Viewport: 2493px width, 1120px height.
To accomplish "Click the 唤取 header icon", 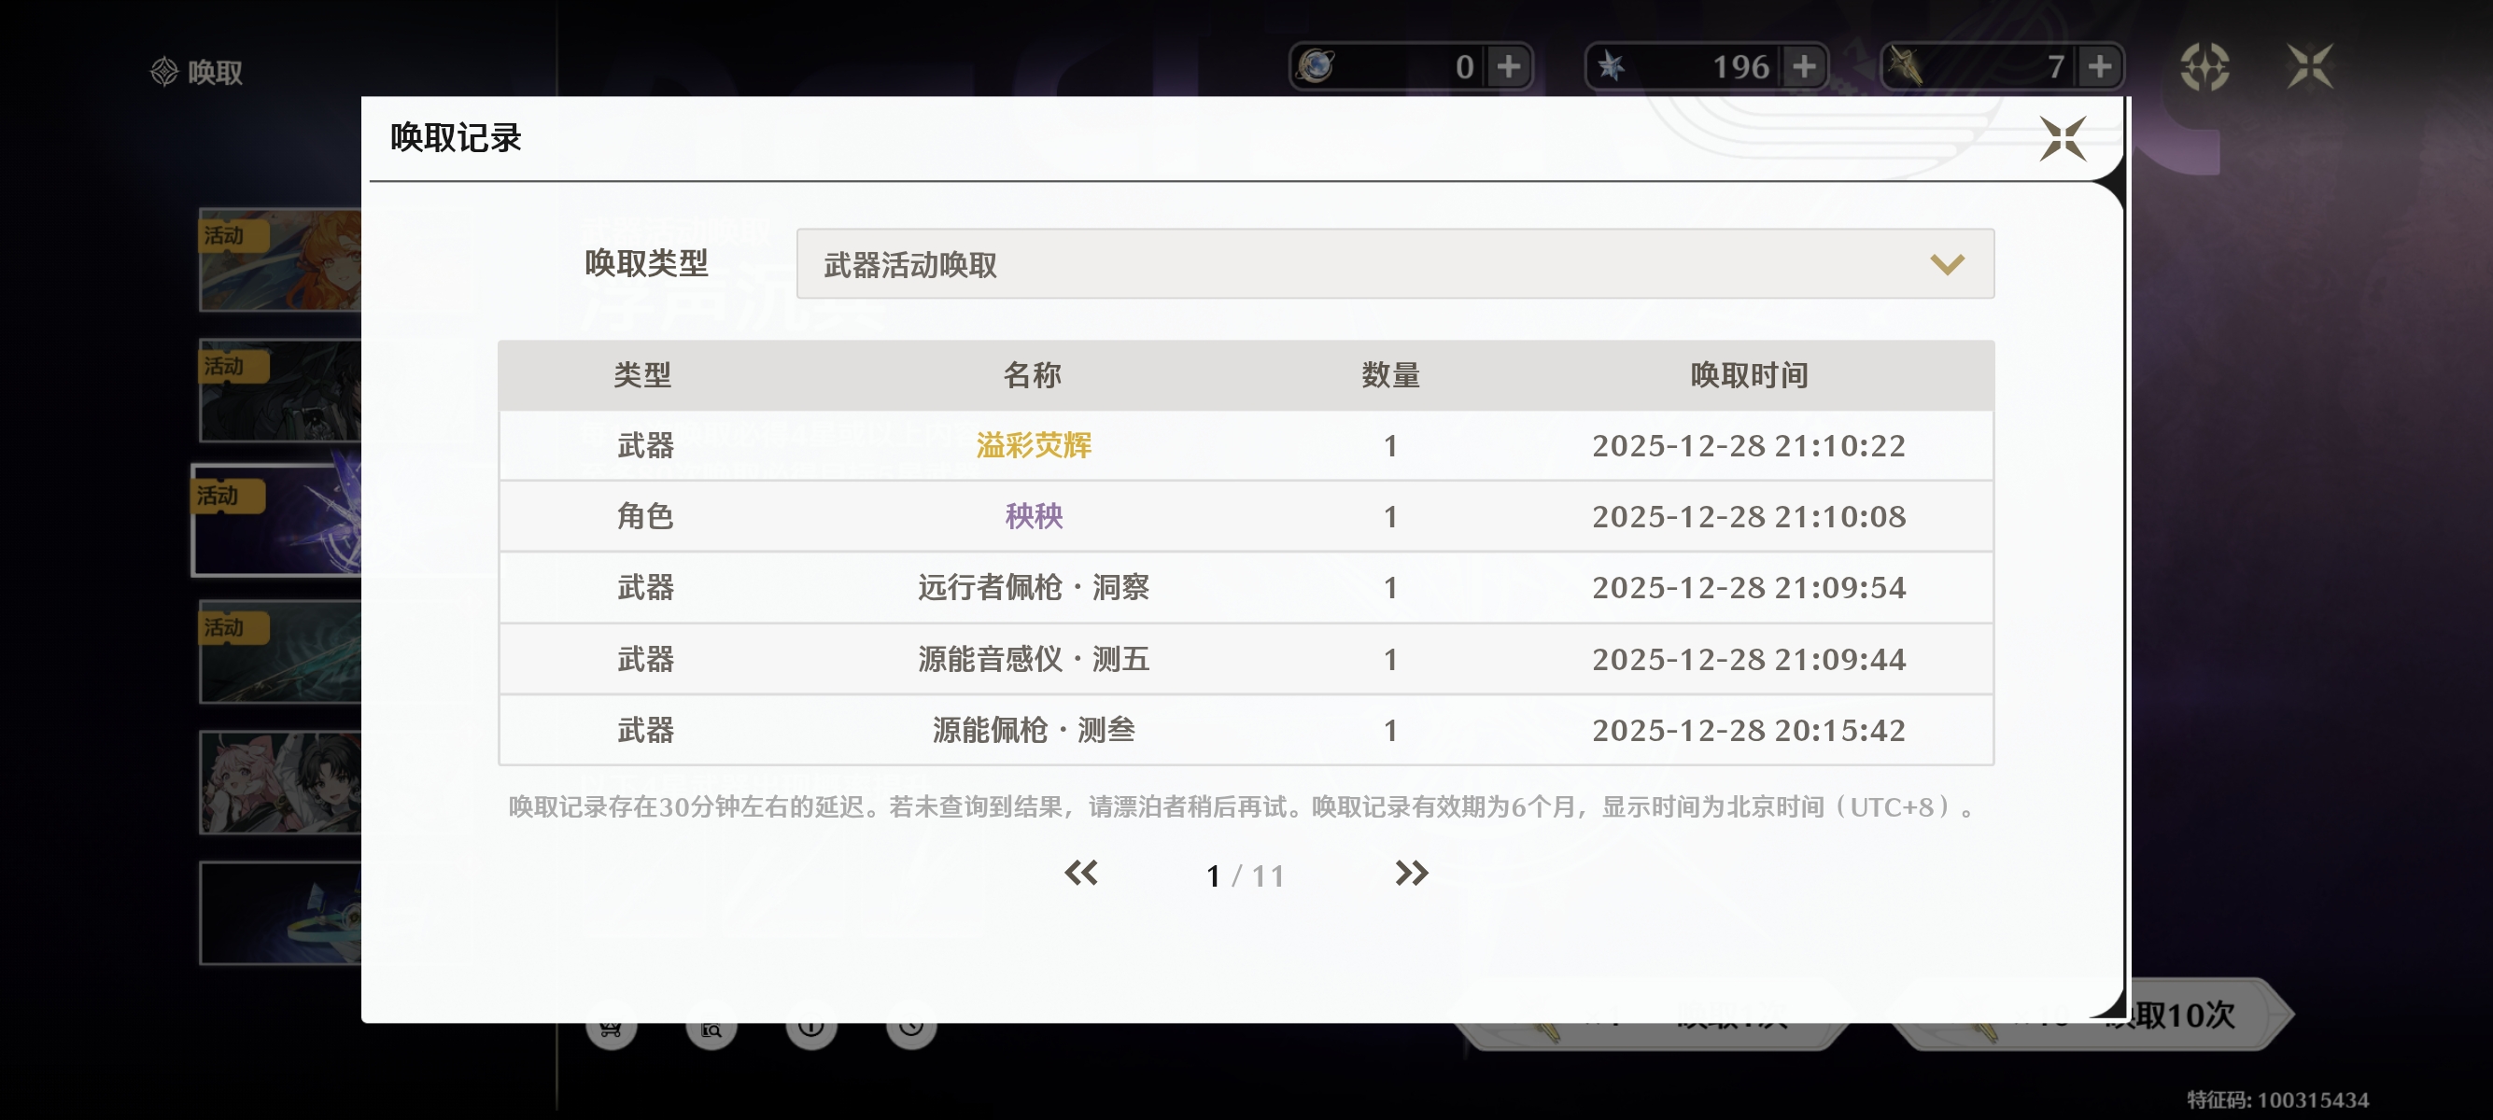I will (x=164, y=72).
